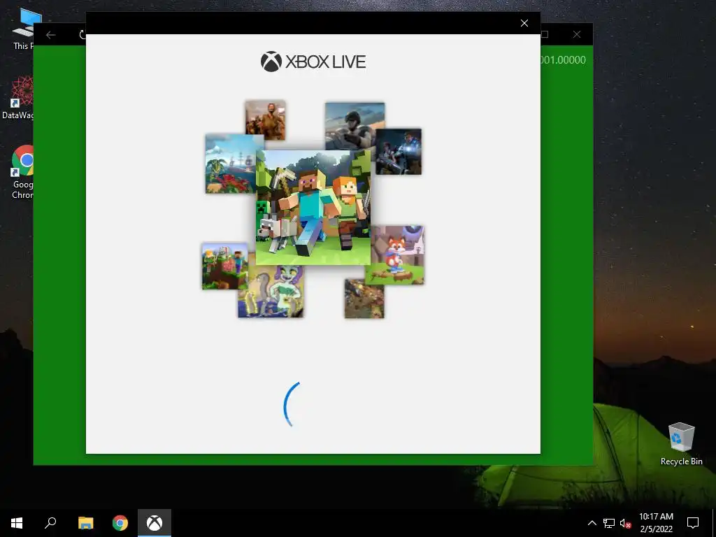The height and width of the screenshot is (537, 716).
Task: Select the central Minecraft game artwork
Action: [x=313, y=207]
